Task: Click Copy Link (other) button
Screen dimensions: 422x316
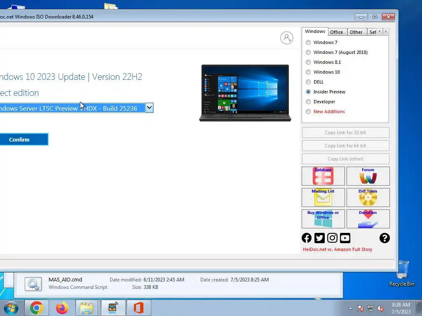Action: pyautogui.click(x=346, y=159)
